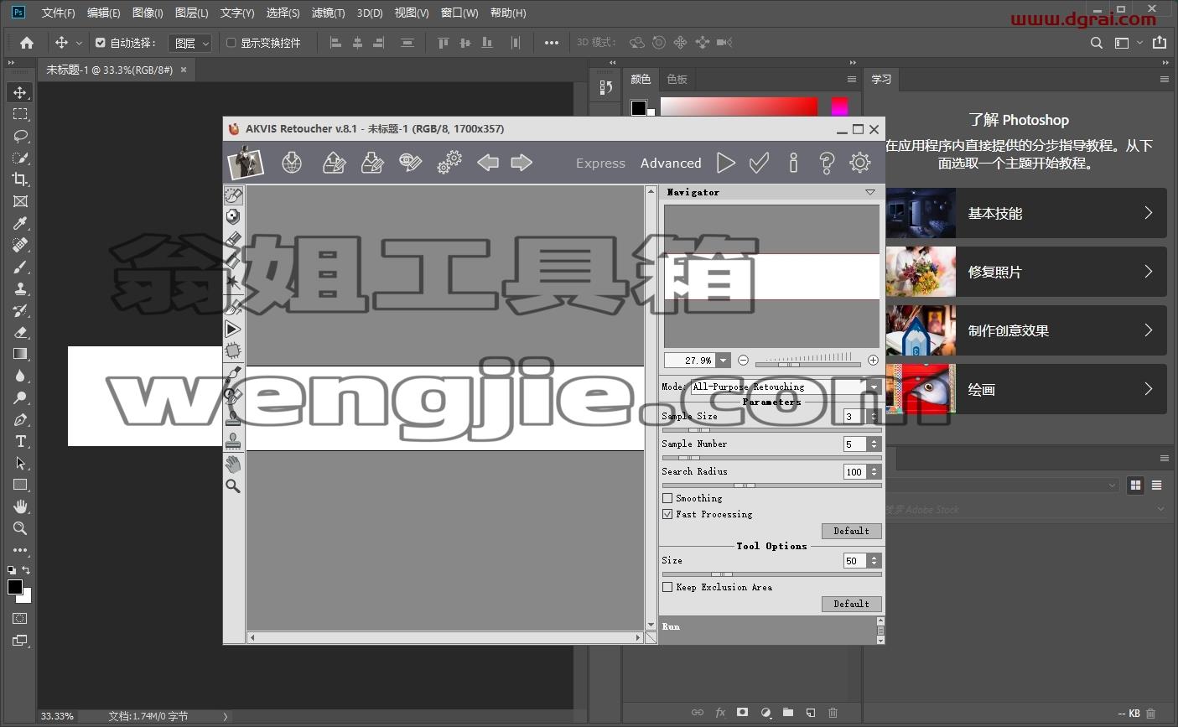The image size is (1178, 727).
Task: Click the Parameters Default button
Action: pyautogui.click(x=851, y=531)
